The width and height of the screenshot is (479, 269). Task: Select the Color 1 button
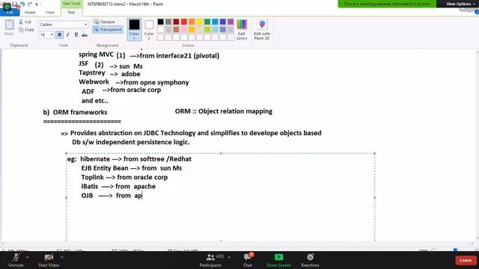[134, 29]
